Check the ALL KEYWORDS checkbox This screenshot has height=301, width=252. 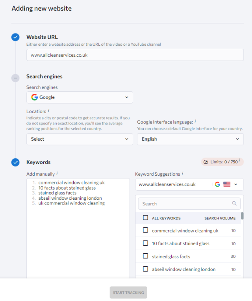[146, 218]
